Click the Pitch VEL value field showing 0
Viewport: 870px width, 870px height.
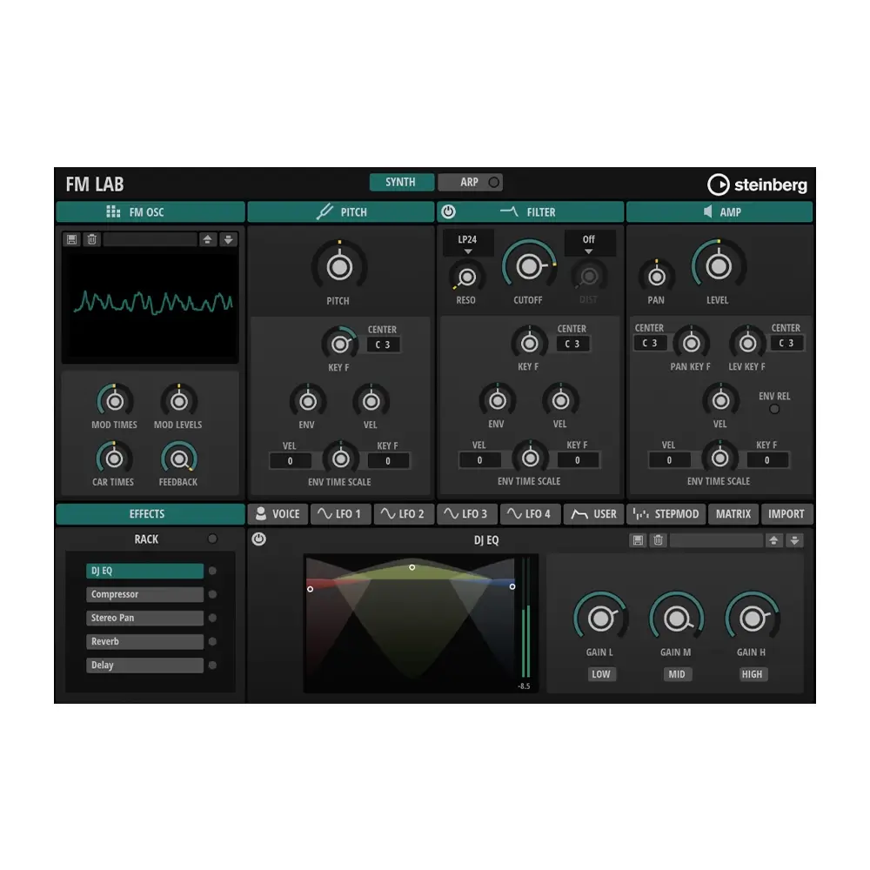coord(291,461)
